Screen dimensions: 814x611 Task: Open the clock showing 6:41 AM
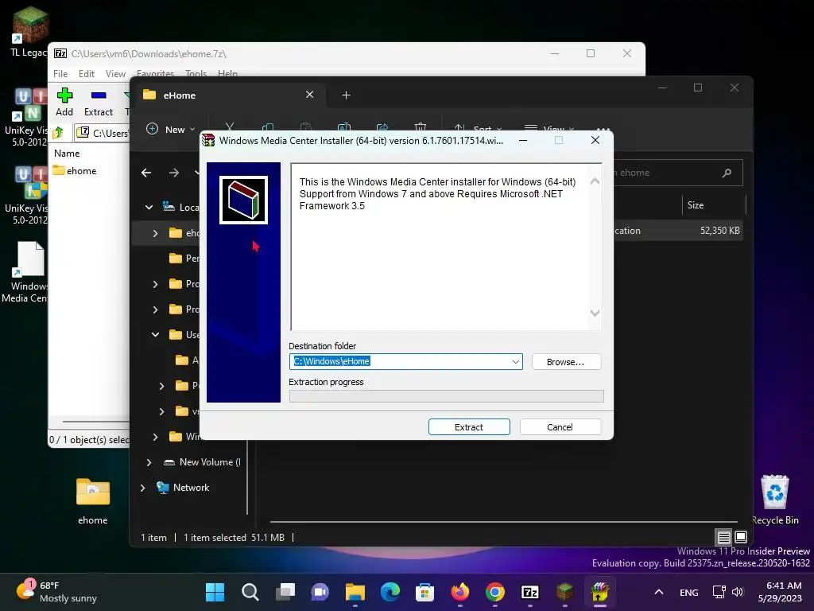[x=780, y=592]
